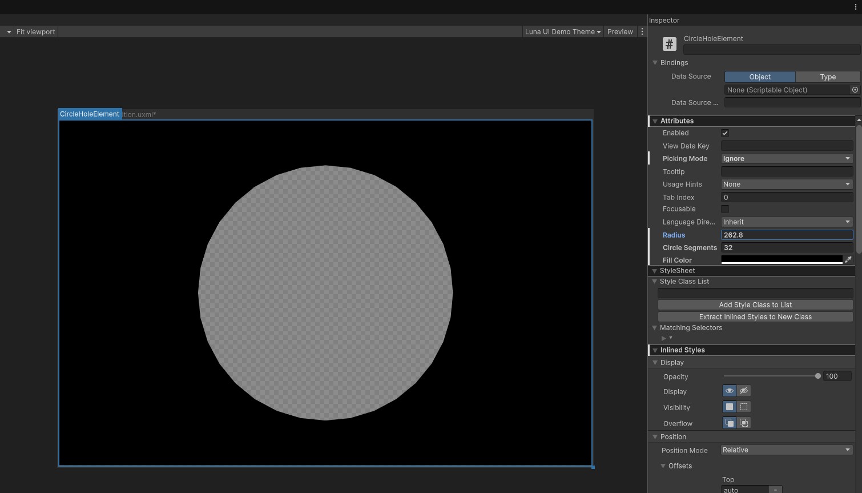Image resolution: width=862 pixels, height=493 pixels.
Task: Click Add Style Class to List
Action: point(755,304)
